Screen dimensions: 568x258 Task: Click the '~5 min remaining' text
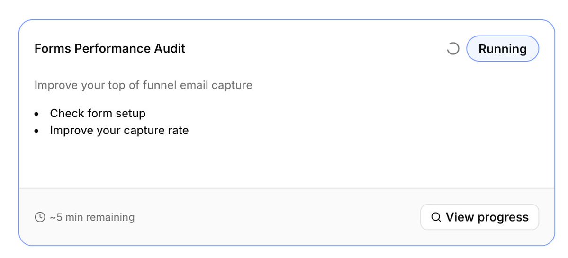tap(92, 217)
